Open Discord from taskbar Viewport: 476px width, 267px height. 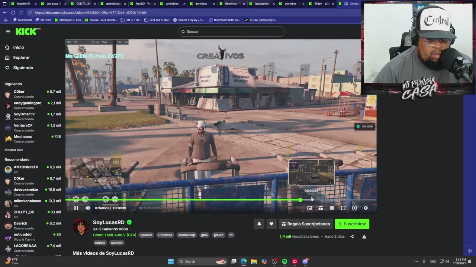pyautogui.click(x=305, y=261)
